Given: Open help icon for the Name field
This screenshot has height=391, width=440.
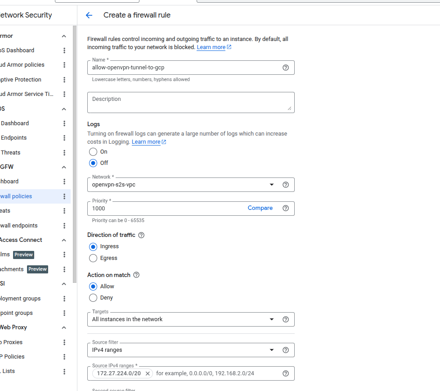Looking at the screenshot, I should 285,68.
